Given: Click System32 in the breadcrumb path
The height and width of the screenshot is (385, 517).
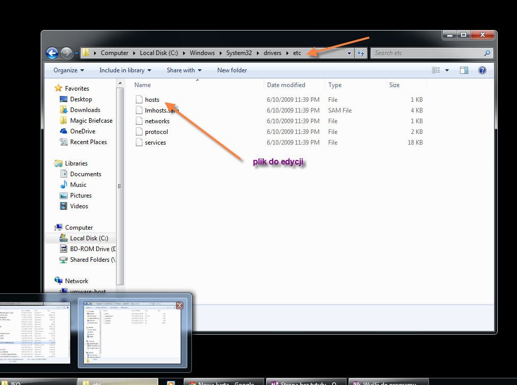Looking at the screenshot, I should point(239,53).
